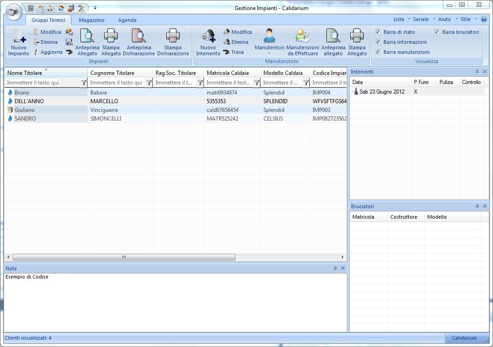Open Anteprima Allegato in the Impianti group
The image size is (493, 347).
tap(87, 42)
